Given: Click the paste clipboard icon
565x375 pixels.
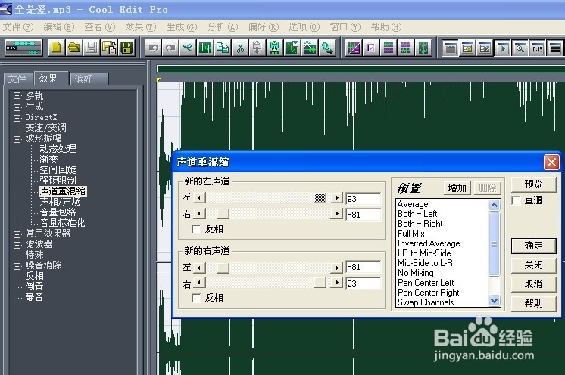Looking at the screenshot, I should click(258, 48).
